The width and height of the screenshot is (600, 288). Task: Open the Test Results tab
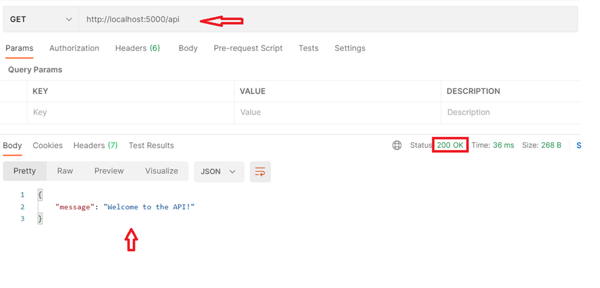[x=151, y=145]
